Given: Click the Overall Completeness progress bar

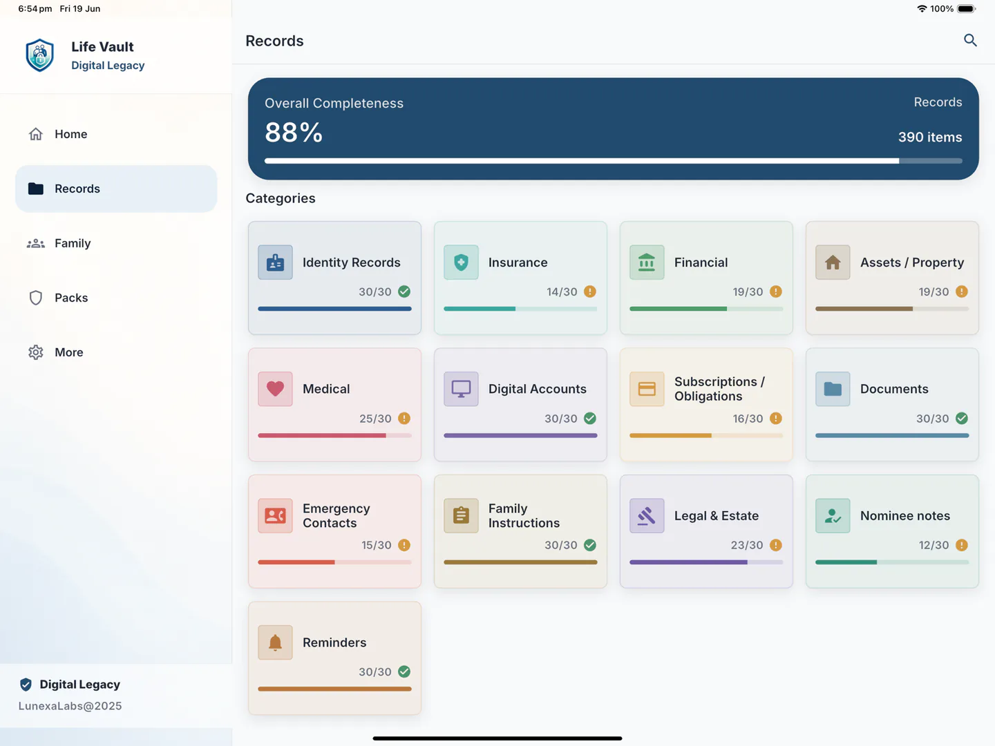Looking at the screenshot, I should [x=614, y=161].
